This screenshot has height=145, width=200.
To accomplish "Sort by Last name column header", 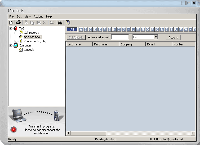I will (79, 44).
